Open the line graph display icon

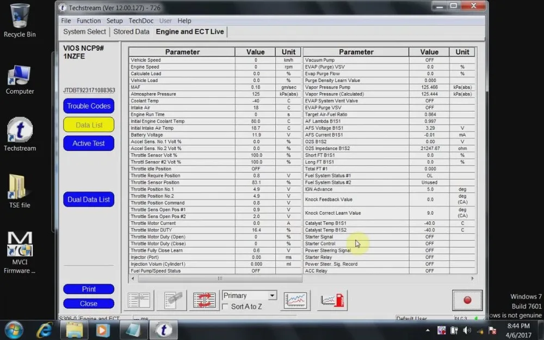295,300
